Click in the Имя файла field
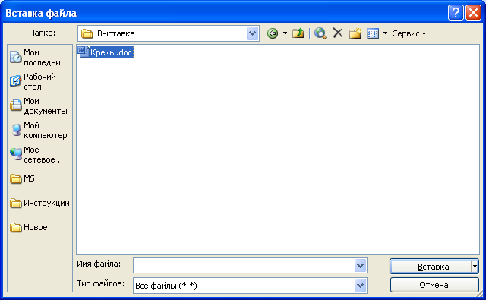This screenshot has width=486, height=300. point(244,266)
